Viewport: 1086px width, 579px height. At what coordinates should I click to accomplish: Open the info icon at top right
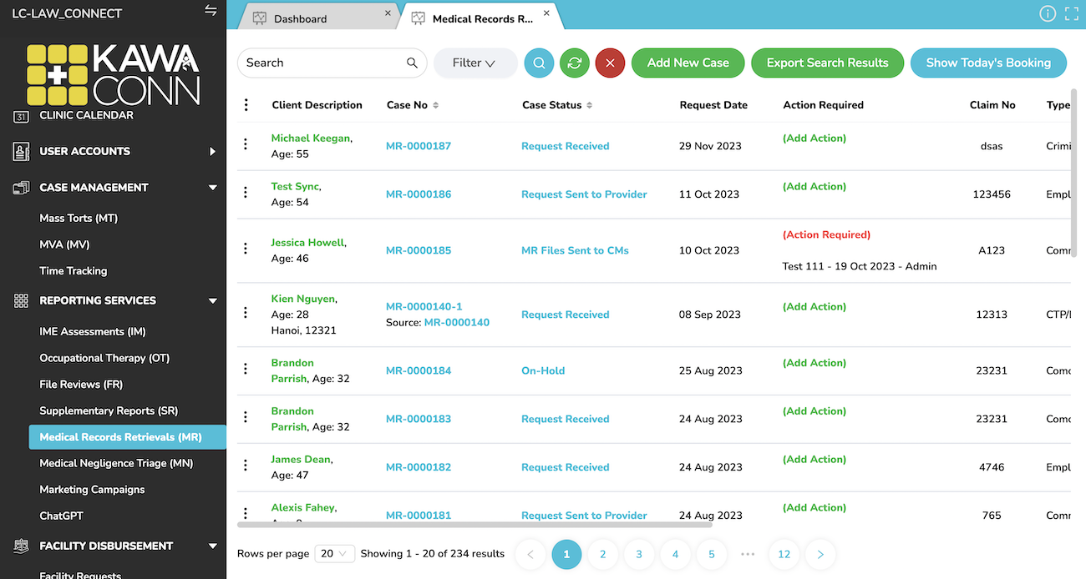[1047, 13]
